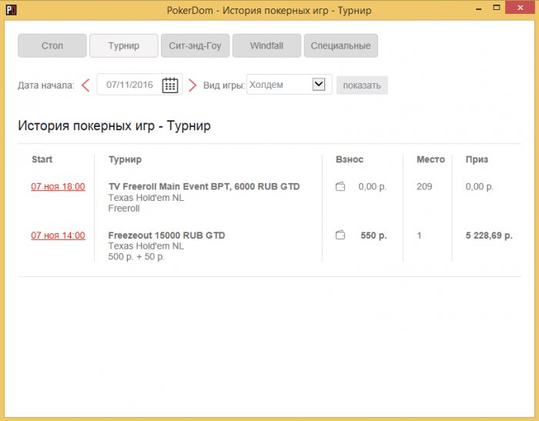Switch to the Windfall tab
The height and width of the screenshot is (421, 539).
[x=266, y=45]
